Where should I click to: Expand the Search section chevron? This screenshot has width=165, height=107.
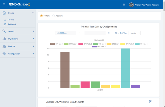pos(34,31)
